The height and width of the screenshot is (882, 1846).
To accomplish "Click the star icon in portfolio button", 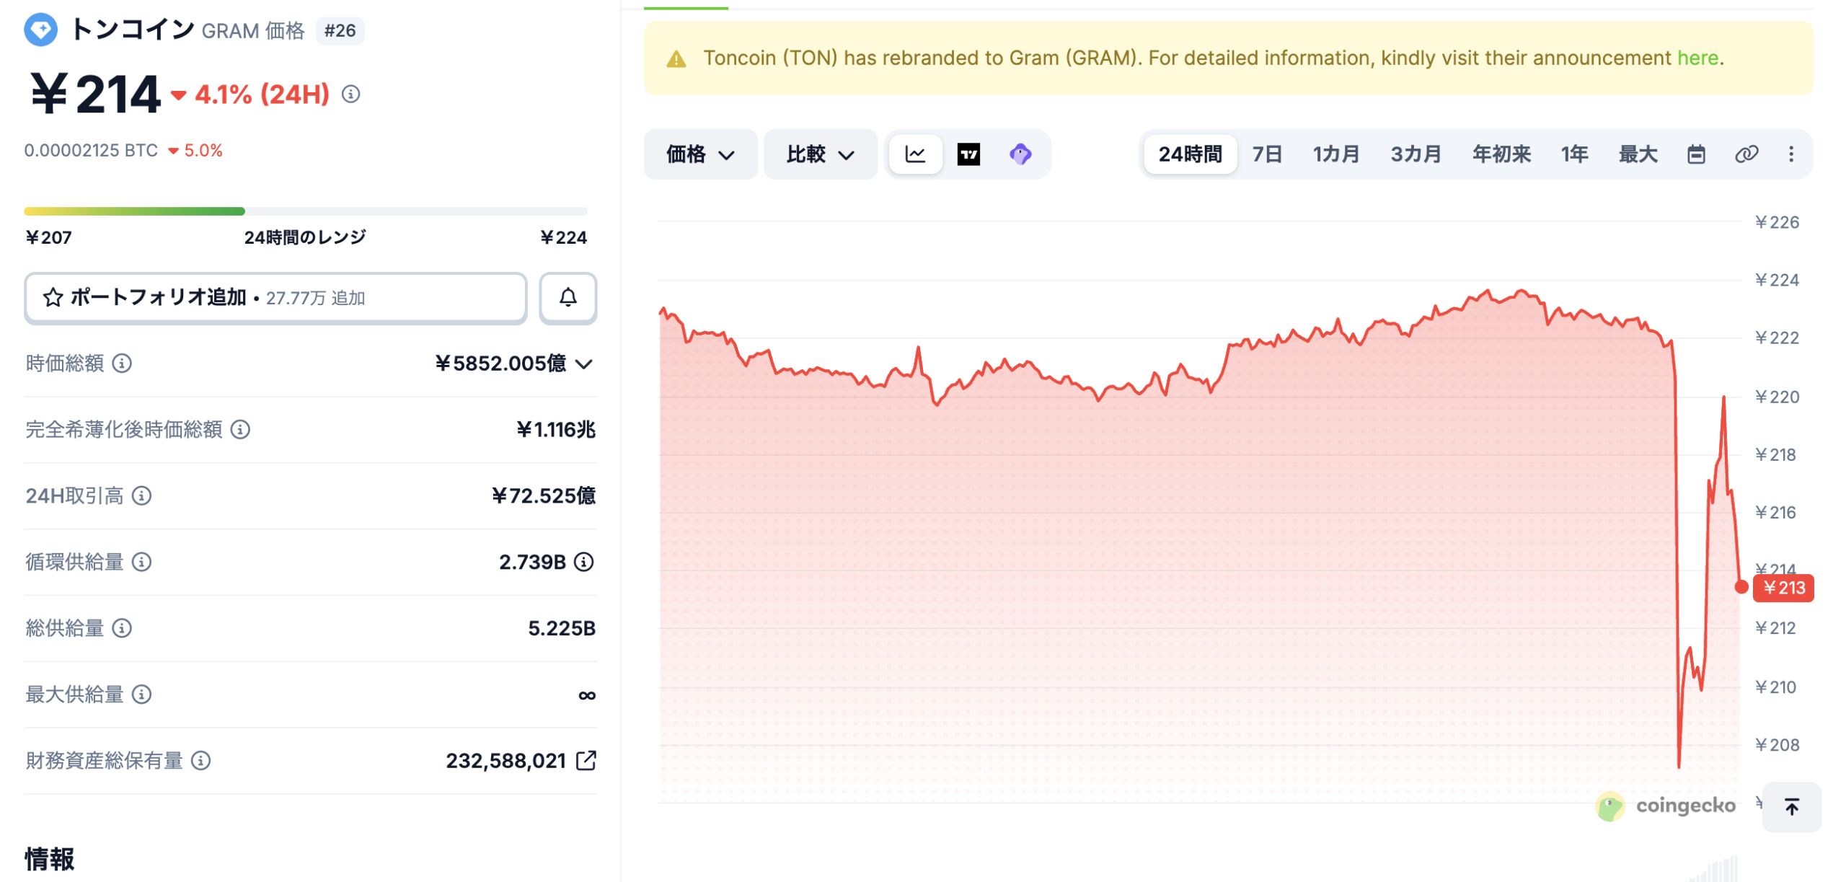I will [x=53, y=298].
